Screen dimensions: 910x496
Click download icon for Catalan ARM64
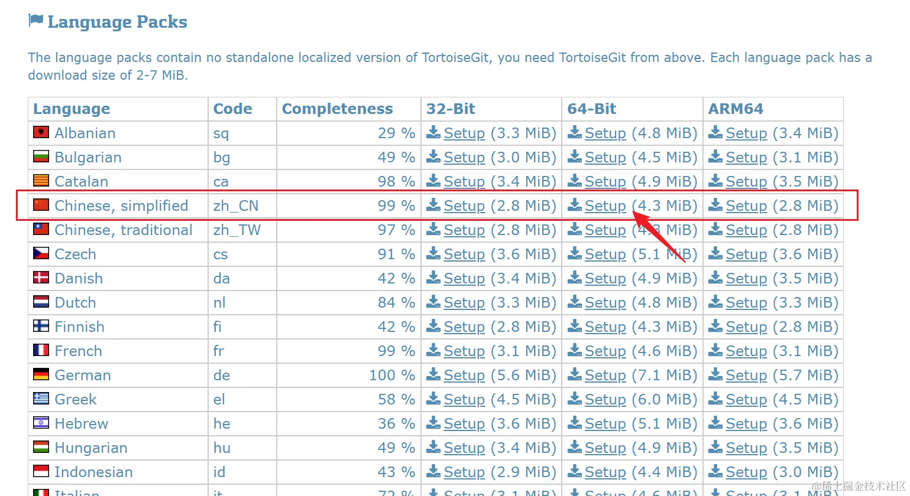(x=715, y=181)
